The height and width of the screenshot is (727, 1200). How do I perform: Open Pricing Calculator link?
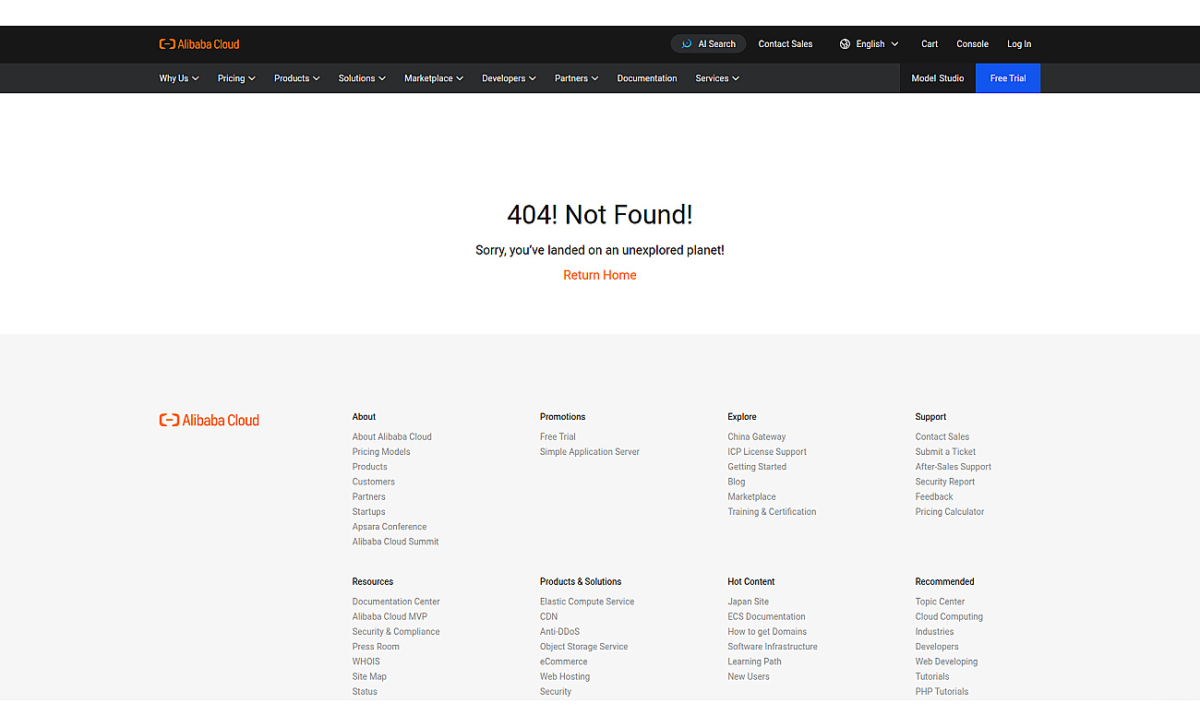pyautogui.click(x=950, y=512)
